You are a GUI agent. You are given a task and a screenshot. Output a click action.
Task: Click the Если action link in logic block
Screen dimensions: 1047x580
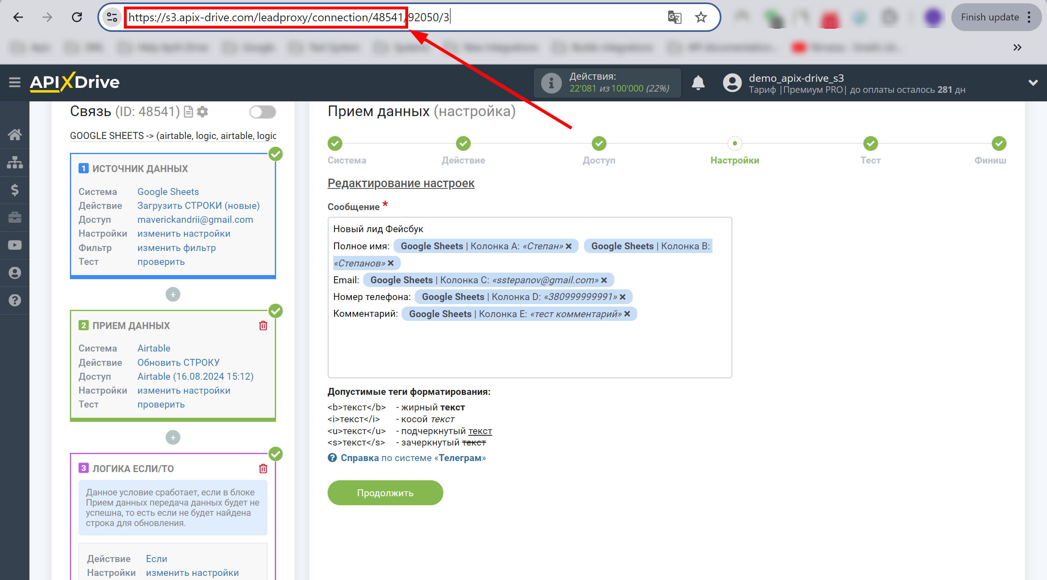pyautogui.click(x=156, y=559)
